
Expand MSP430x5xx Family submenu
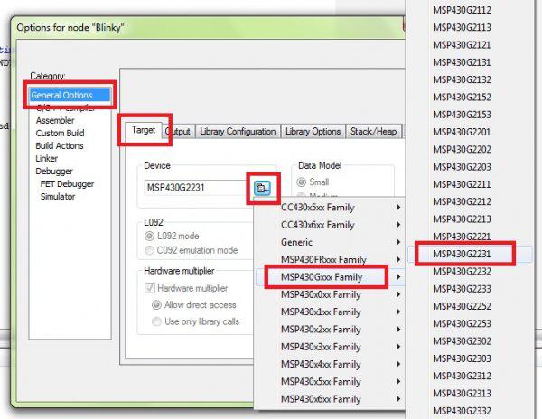click(330, 381)
